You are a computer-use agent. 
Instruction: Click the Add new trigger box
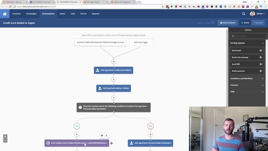141,42
